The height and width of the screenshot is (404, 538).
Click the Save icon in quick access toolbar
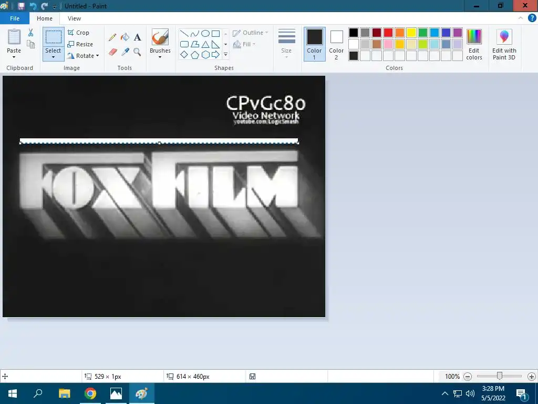(21, 6)
